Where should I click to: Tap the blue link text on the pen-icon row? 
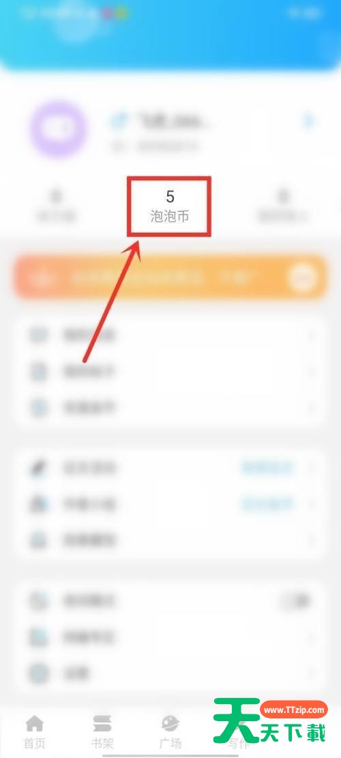coord(267,468)
